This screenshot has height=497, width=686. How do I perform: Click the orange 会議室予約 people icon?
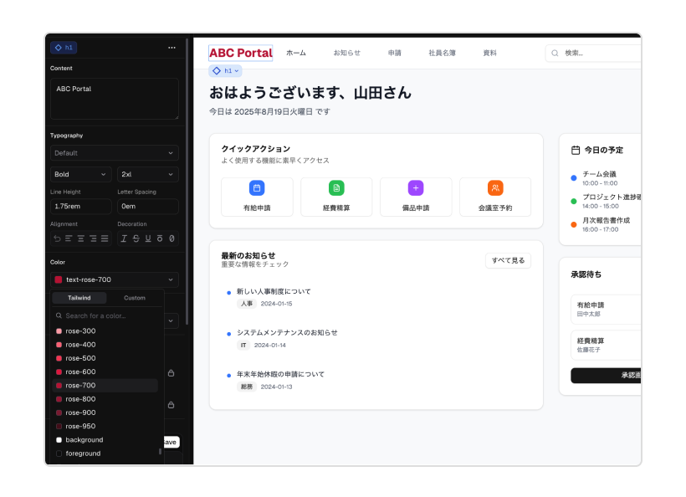[495, 188]
